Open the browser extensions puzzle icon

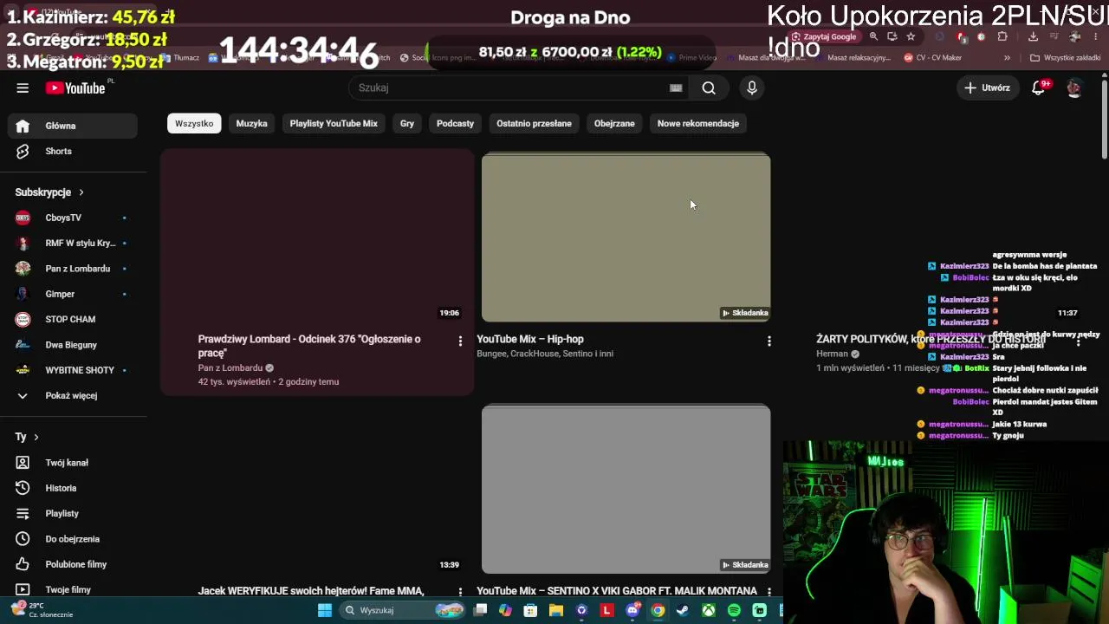1002,36
